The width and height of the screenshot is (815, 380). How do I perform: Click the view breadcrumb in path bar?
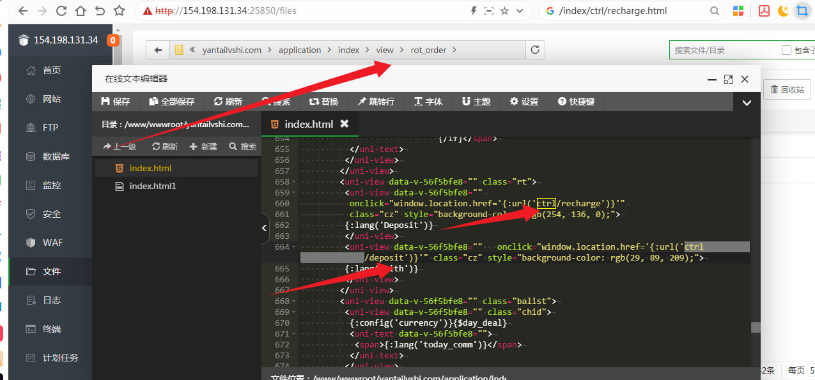click(x=385, y=50)
